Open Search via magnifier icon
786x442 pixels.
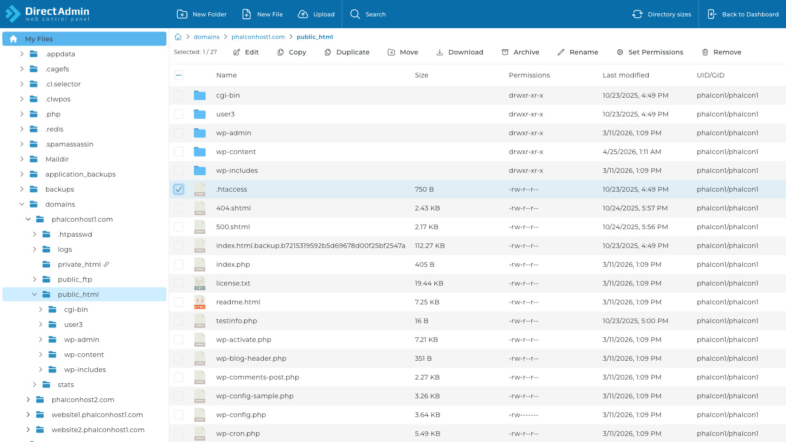pos(355,14)
